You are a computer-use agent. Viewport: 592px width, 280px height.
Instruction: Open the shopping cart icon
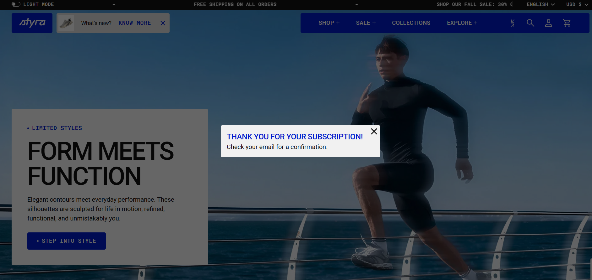pos(567,23)
